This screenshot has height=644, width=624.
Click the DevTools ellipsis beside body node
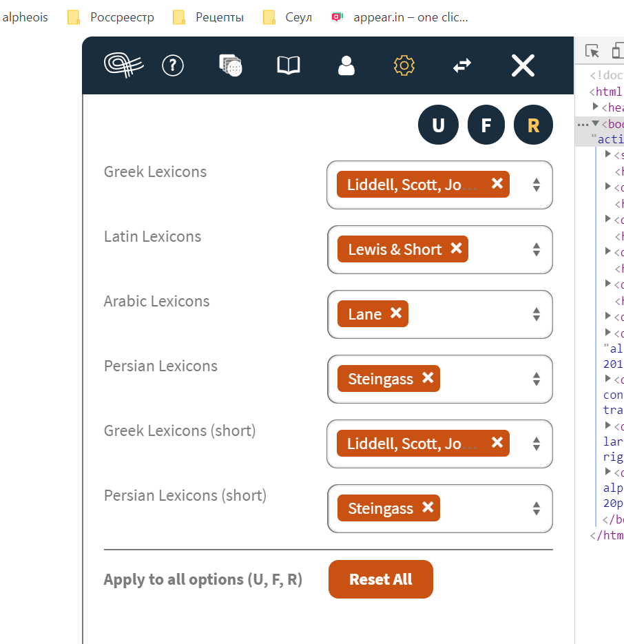click(x=583, y=125)
